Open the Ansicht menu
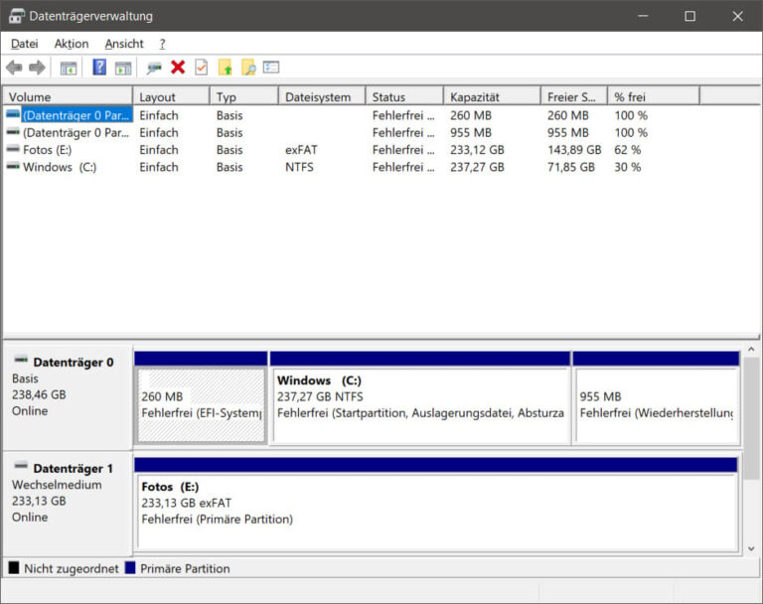The height and width of the screenshot is (604, 763). 124,44
